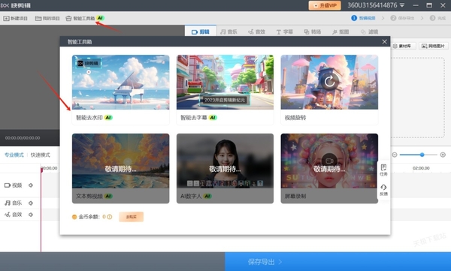Switch to the 字幕 tab
This screenshot has height=271, width=451.
[284, 32]
